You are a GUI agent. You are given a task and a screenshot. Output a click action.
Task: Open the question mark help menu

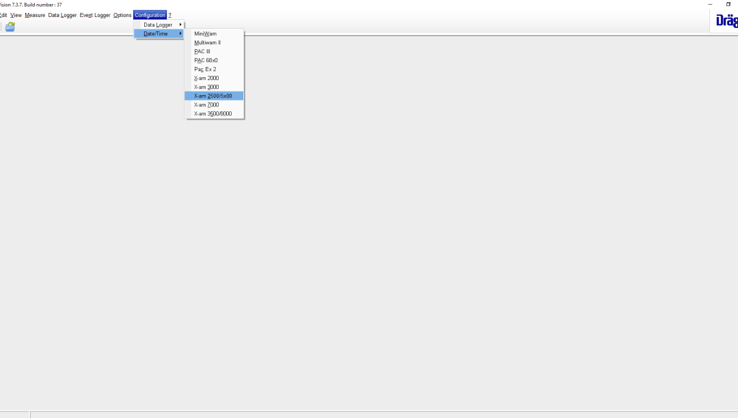pos(170,15)
